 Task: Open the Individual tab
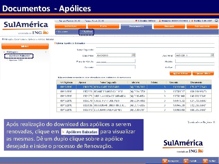(x=71, y=26)
